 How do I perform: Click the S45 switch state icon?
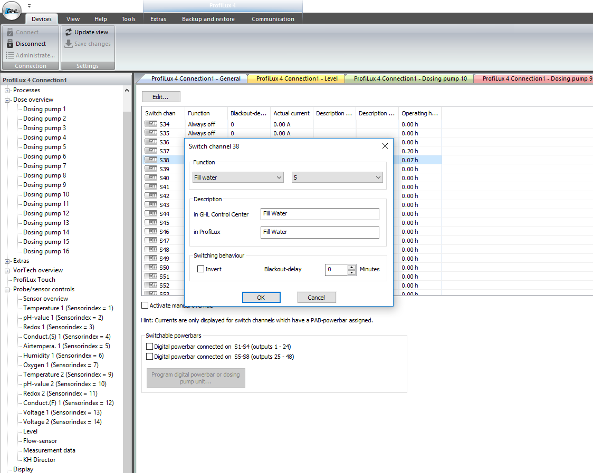point(151,222)
